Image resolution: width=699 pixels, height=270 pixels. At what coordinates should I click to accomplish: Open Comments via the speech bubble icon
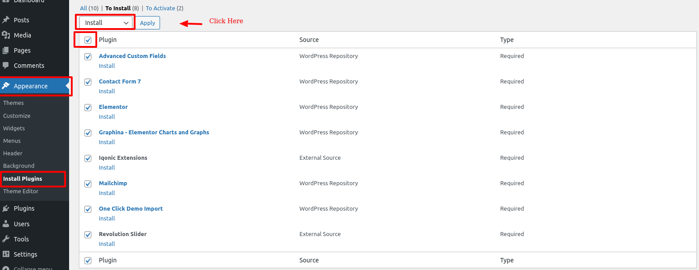click(6, 66)
